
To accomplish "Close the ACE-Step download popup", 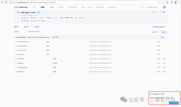I will coord(178,93).
